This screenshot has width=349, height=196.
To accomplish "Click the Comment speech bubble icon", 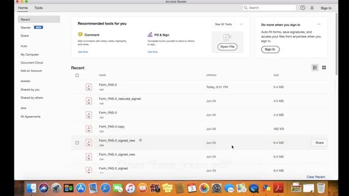I will pyautogui.click(x=80, y=34).
